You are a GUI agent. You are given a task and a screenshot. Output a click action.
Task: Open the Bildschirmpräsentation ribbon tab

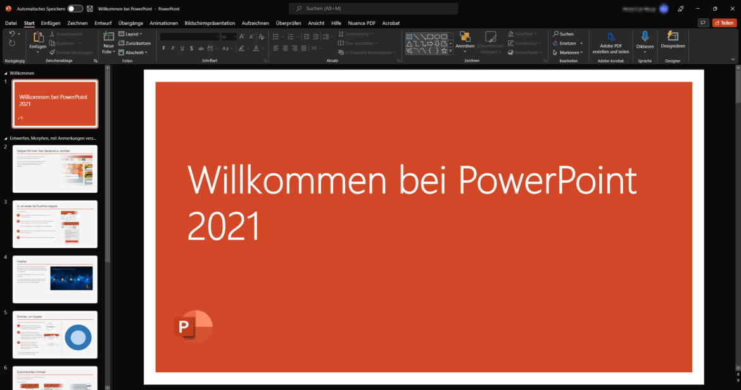click(x=210, y=23)
